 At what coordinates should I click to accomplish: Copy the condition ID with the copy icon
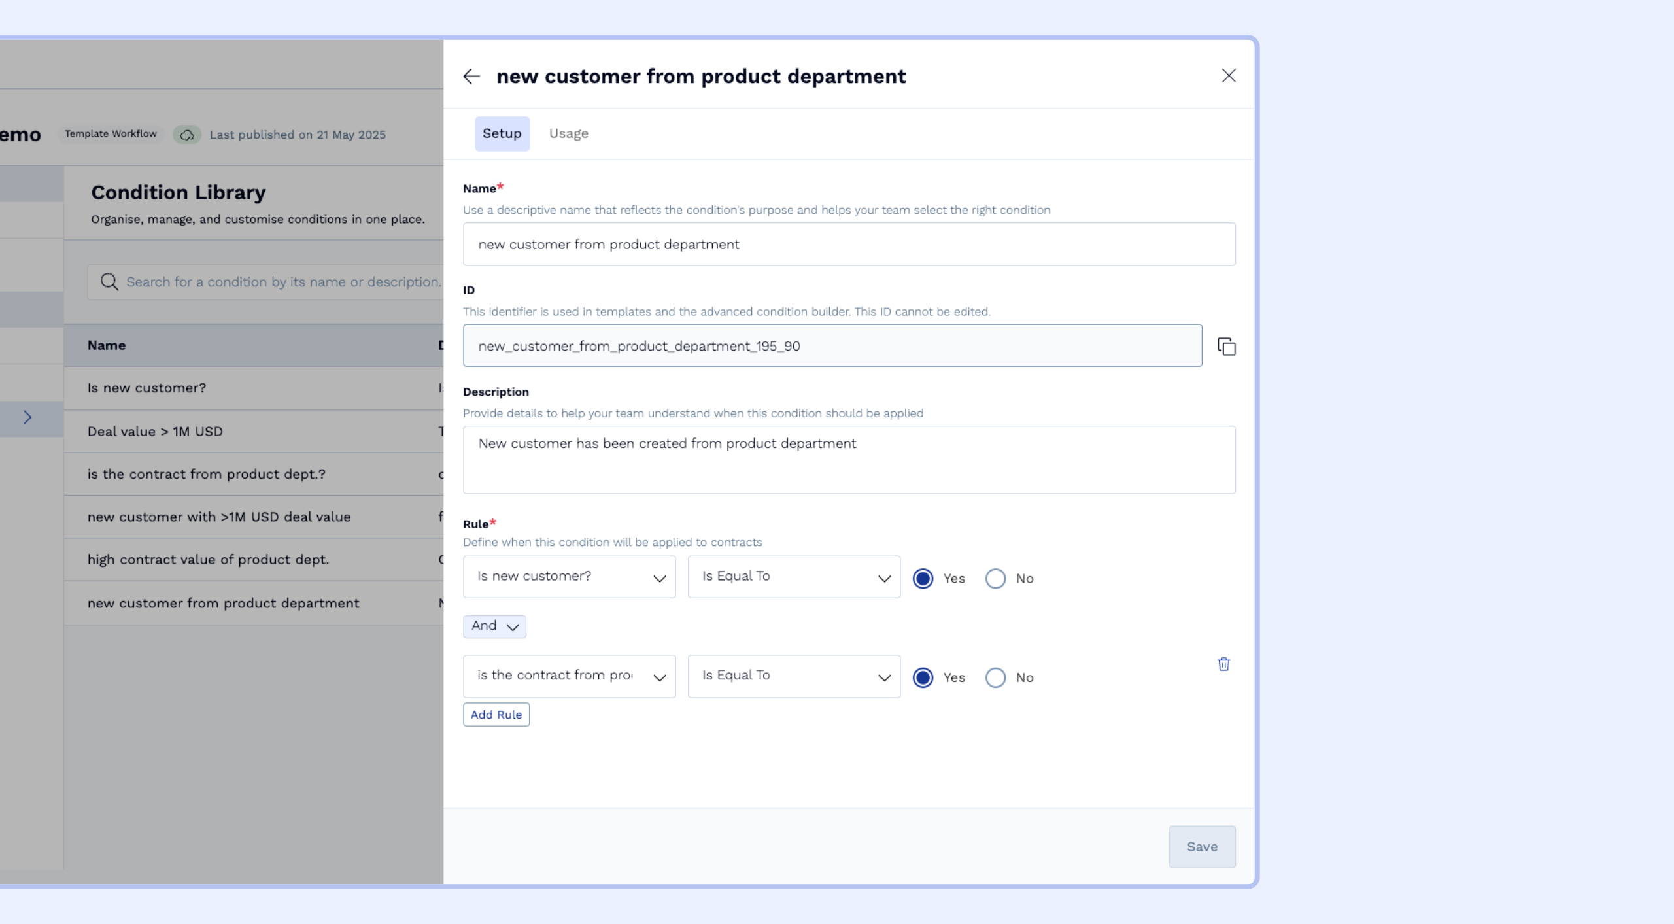click(1226, 346)
